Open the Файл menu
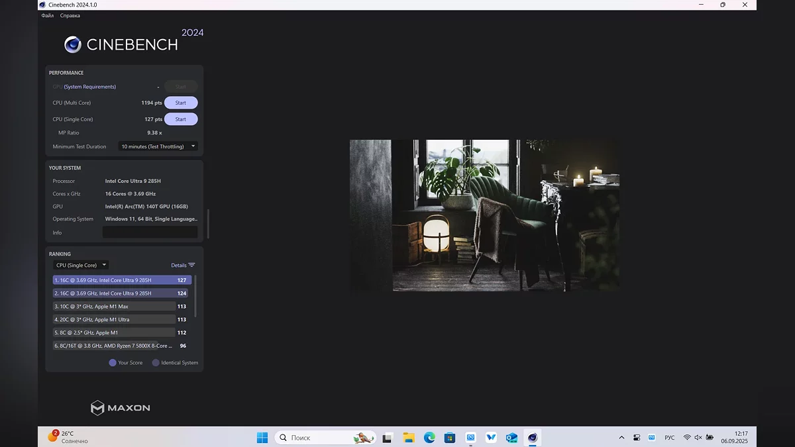Viewport: 795px width, 447px height. click(x=47, y=15)
